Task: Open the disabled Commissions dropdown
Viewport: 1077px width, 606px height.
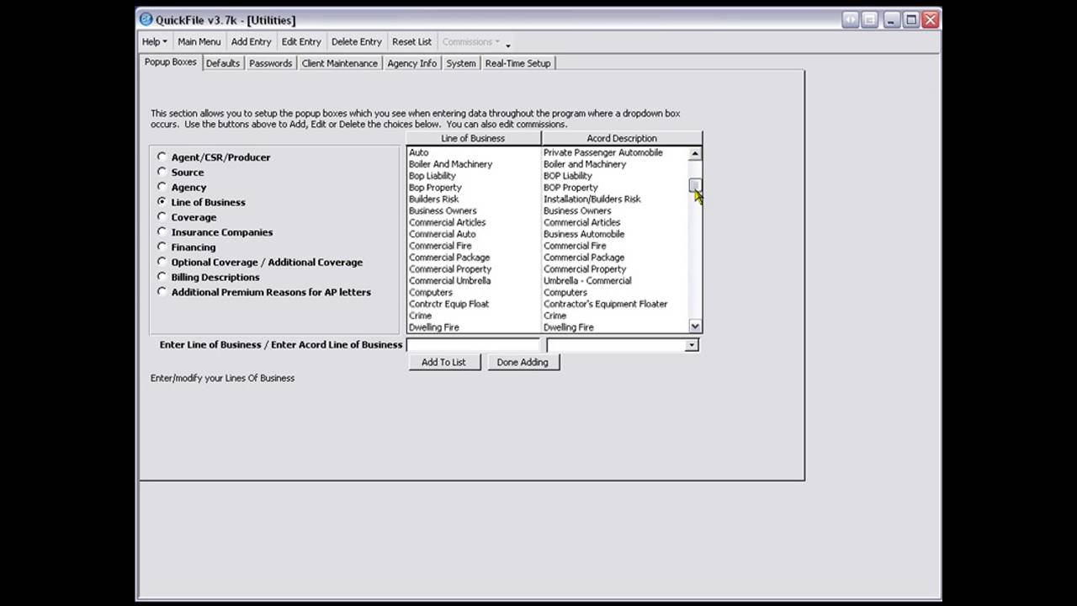Action: point(470,41)
